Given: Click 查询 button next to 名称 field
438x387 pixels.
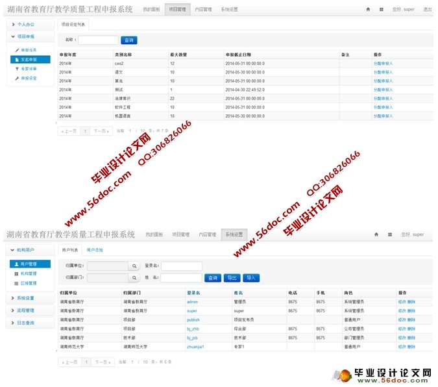Looking at the screenshot, I should pyautogui.click(x=128, y=40).
